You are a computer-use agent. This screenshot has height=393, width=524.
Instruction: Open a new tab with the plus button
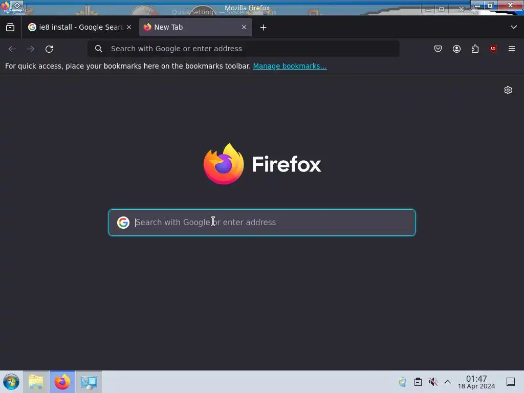[264, 28]
